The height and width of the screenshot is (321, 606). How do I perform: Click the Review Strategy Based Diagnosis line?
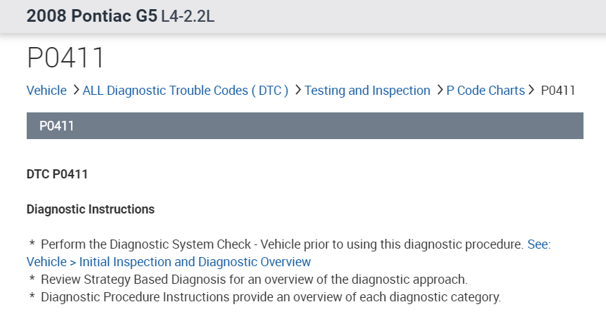pyautogui.click(x=254, y=280)
